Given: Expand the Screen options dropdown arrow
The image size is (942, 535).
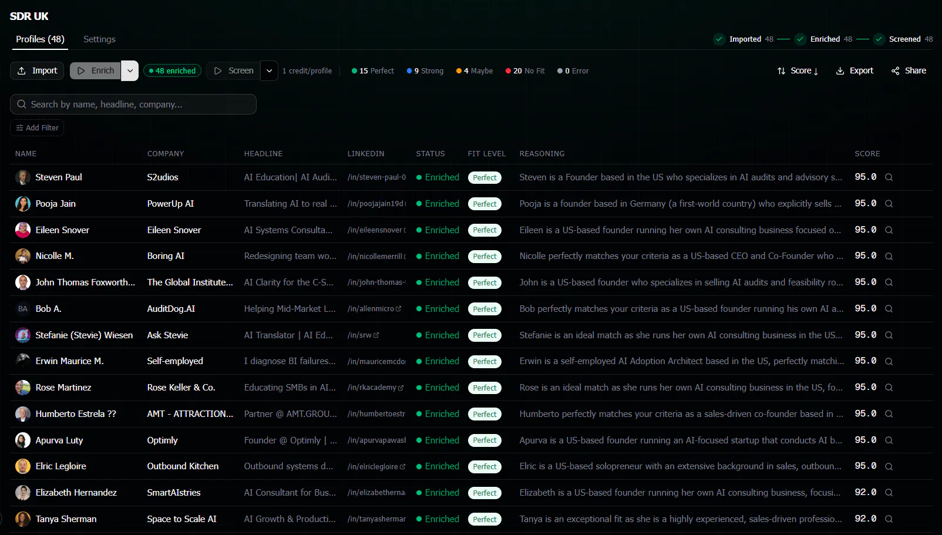Looking at the screenshot, I should (x=269, y=70).
